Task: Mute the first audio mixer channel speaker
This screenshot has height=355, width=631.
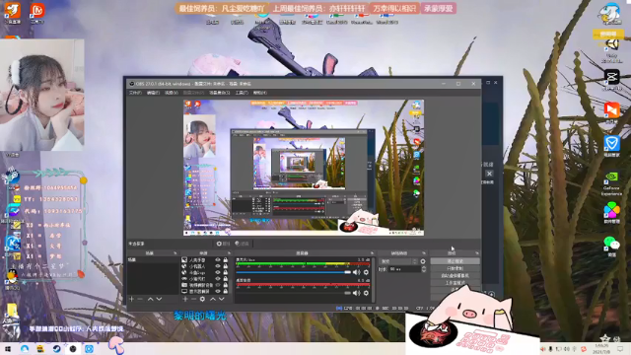Action: 357,272
